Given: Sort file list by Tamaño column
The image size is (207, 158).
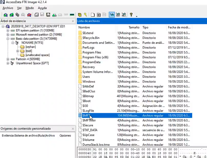Looking at the screenshot, I should [x=128, y=27].
